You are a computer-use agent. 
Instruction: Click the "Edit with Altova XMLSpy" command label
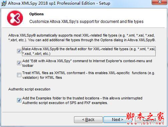87,63
